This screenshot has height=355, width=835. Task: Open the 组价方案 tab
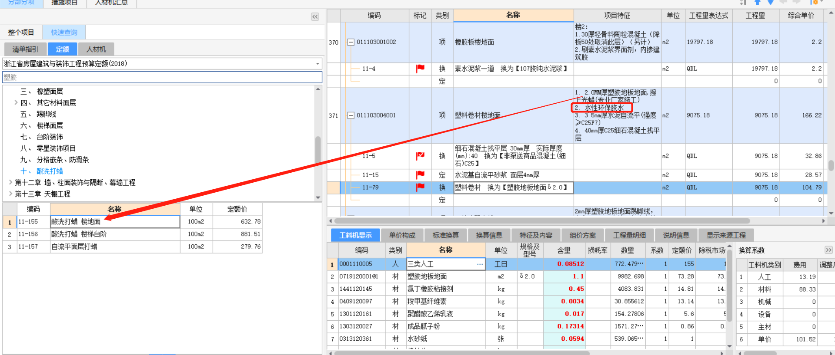[x=583, y=235]
